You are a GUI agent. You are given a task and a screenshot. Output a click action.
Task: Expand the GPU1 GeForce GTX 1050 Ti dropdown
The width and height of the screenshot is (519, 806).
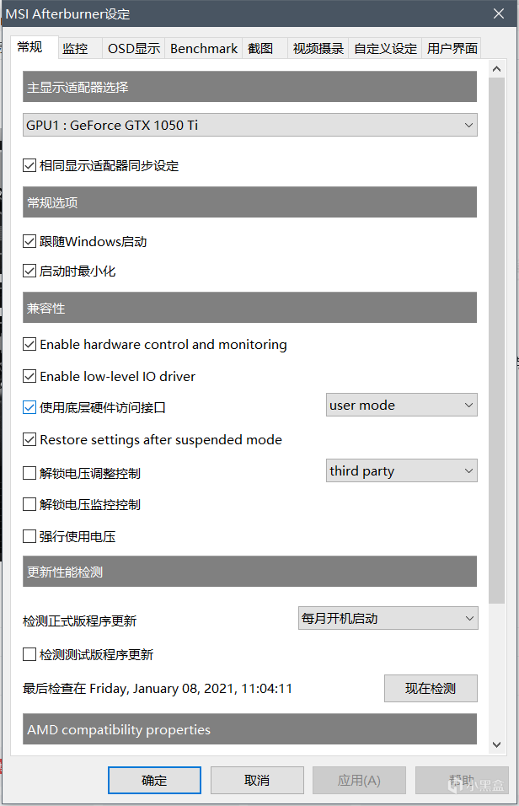pyautogui.click(x=250, y=125)
